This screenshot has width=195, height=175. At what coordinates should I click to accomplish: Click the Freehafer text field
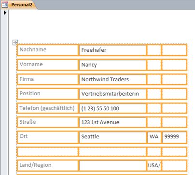112,50
